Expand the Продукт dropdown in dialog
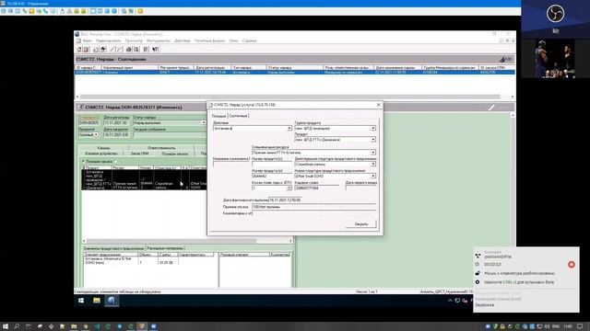This screenshot has height=331, width=590. pos(372,140)
